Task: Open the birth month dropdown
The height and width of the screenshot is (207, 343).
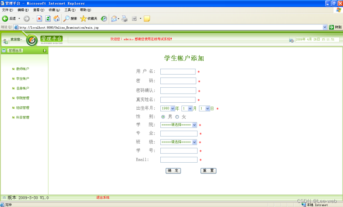Action: click(187, 108)
